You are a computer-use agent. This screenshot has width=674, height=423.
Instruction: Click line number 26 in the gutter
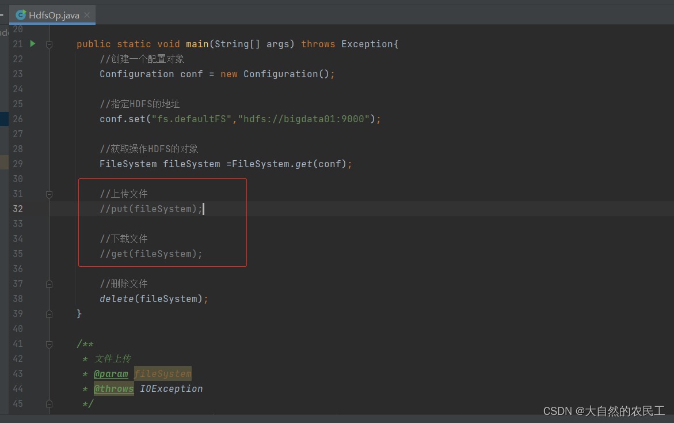click(x=17, y=119)
